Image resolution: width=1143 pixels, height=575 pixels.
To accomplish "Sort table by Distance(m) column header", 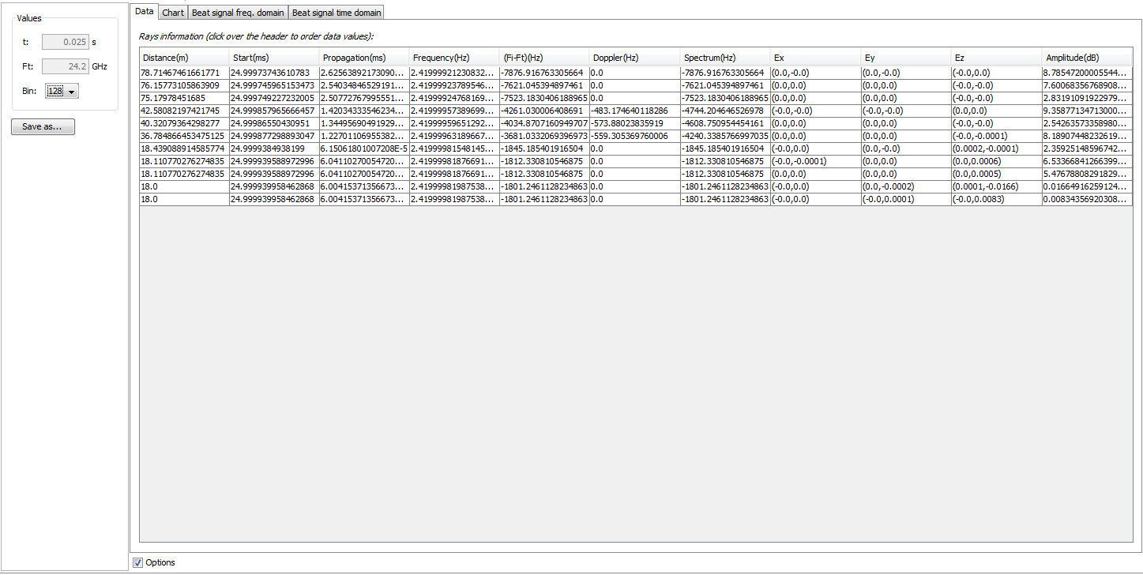I will coord(184,58).
